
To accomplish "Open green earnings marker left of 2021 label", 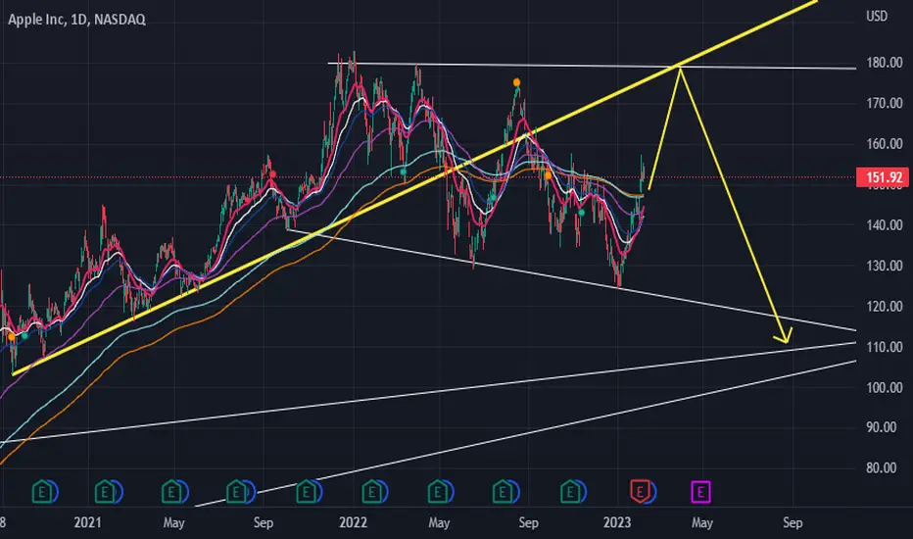I will click(42, 491).
